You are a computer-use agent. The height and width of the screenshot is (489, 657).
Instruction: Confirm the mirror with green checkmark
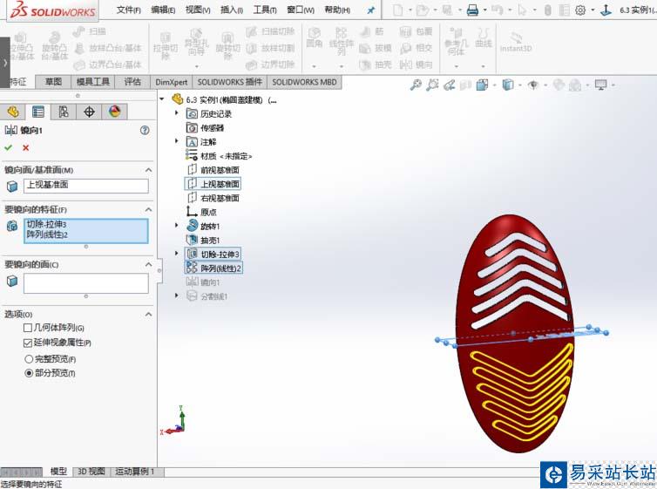pyautogui.click(x=9, y=147)
